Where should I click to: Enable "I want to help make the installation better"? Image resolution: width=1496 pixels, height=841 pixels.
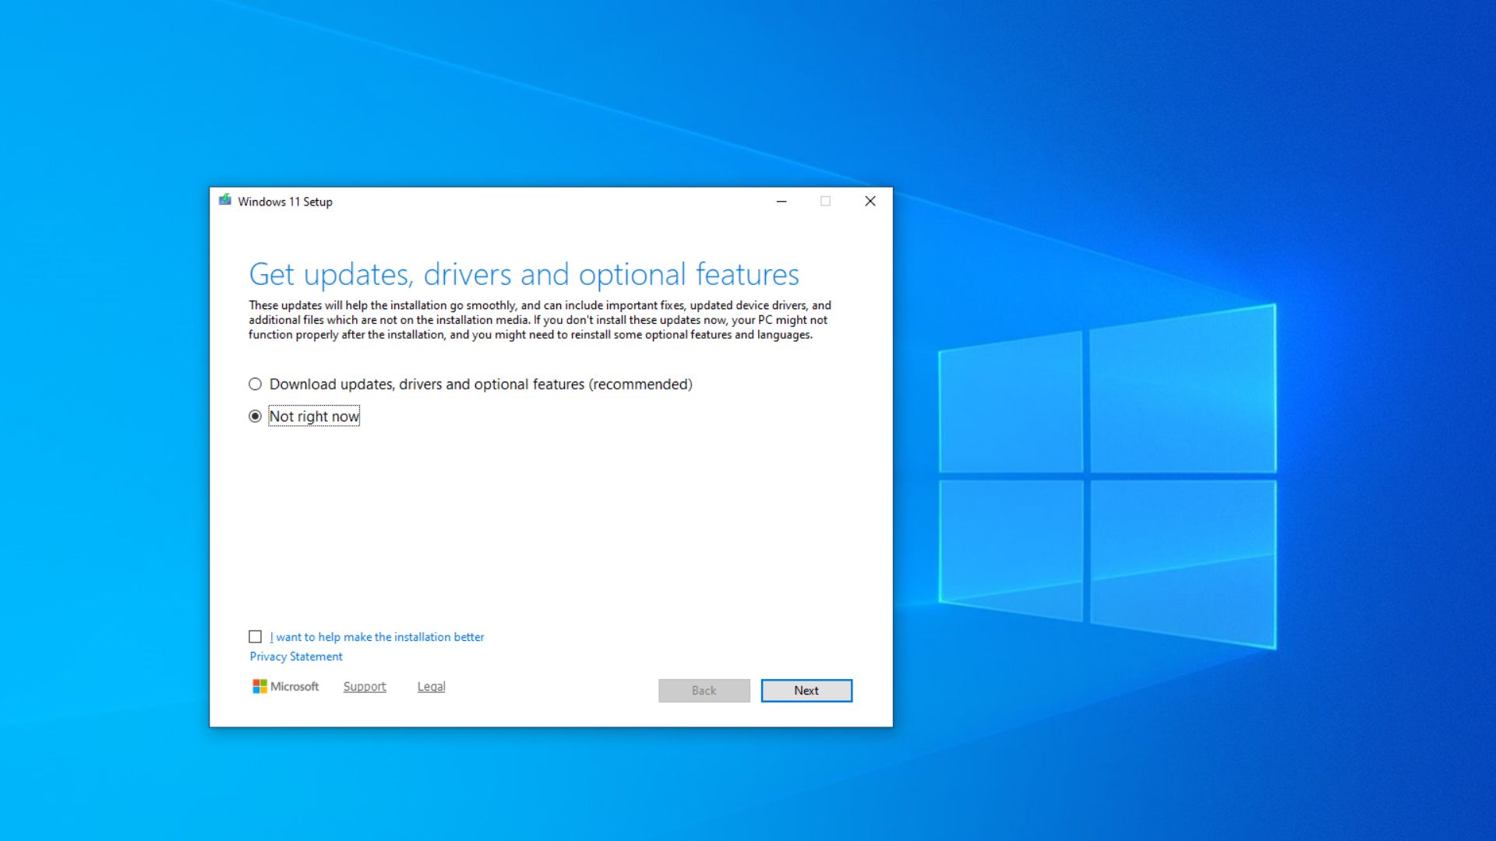pyautogui.click(x=255, y=636)
